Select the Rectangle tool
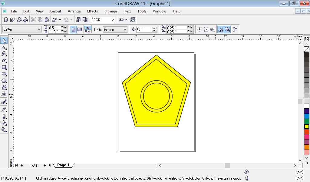The width and height of the screenshot is (310, 182). click(x=4, y=67)
